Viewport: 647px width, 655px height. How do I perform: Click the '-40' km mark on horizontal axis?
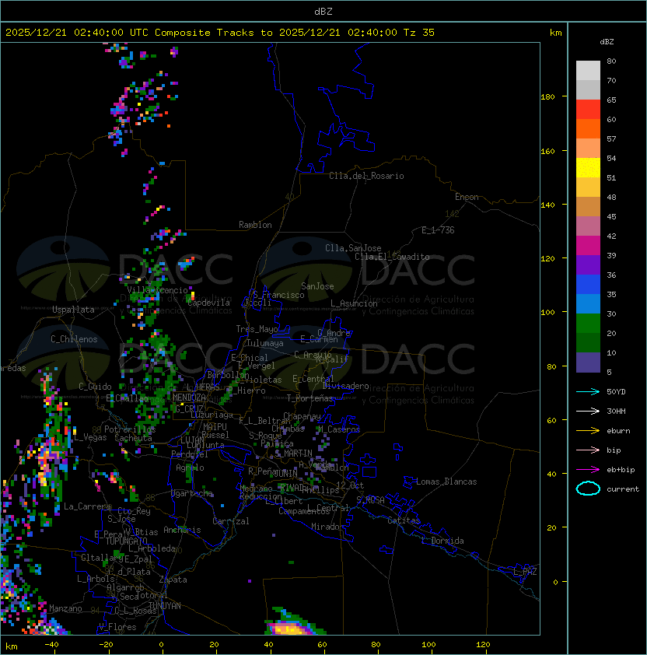(51, 645)
